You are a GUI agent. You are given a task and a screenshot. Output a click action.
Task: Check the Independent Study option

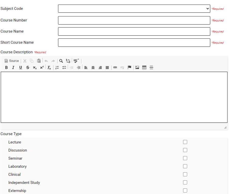click(185, 182)
